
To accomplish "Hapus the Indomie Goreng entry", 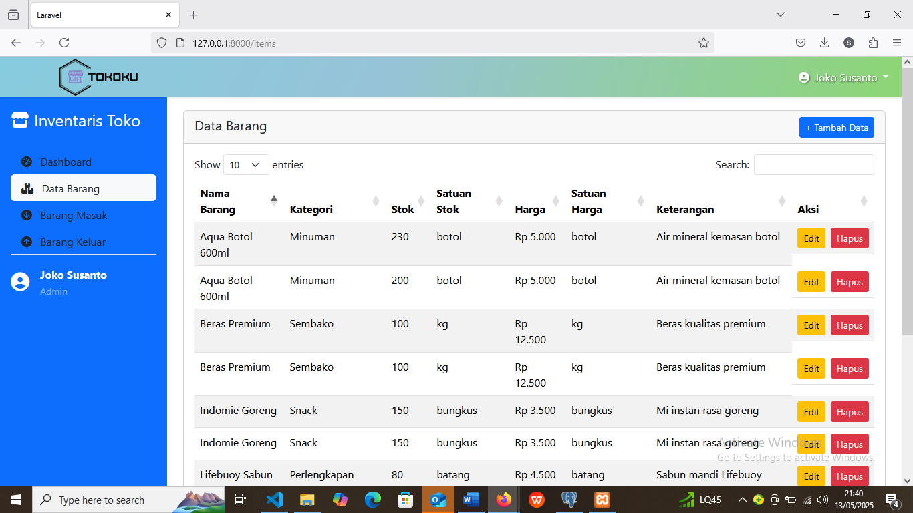I will (x=850, y=412).
